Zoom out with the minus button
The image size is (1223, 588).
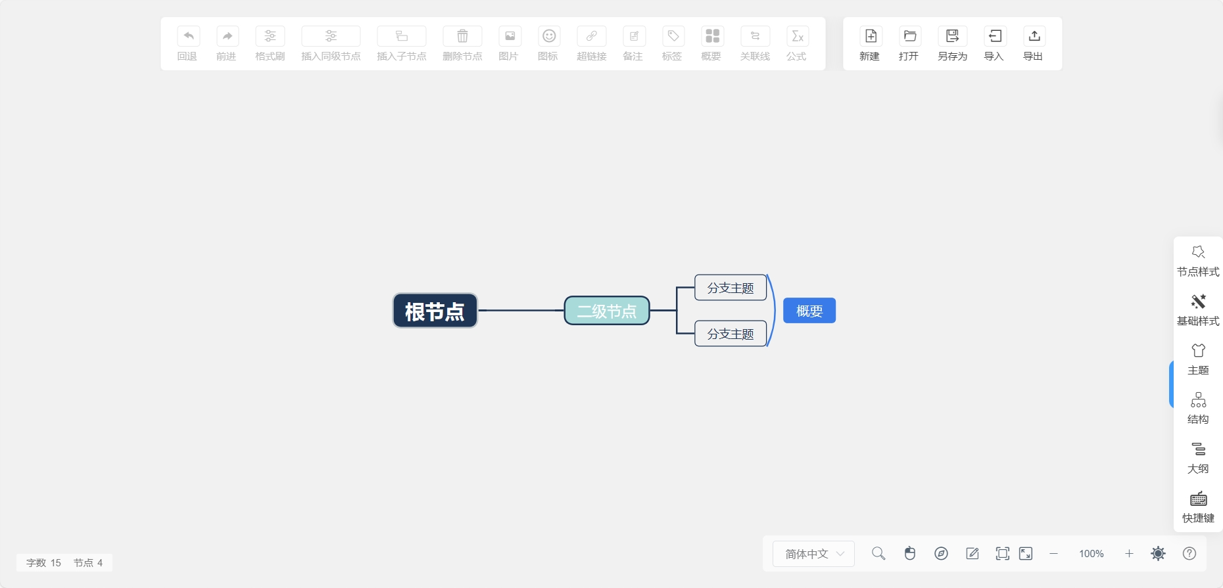(1053, 553)
